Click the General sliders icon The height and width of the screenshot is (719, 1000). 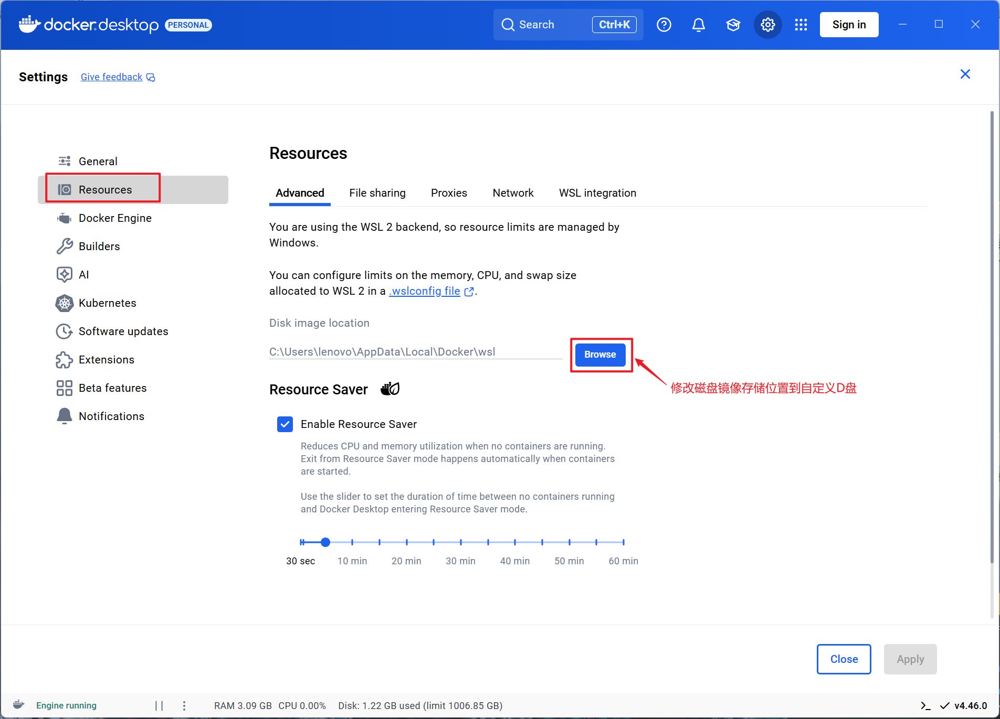(64, 161)
